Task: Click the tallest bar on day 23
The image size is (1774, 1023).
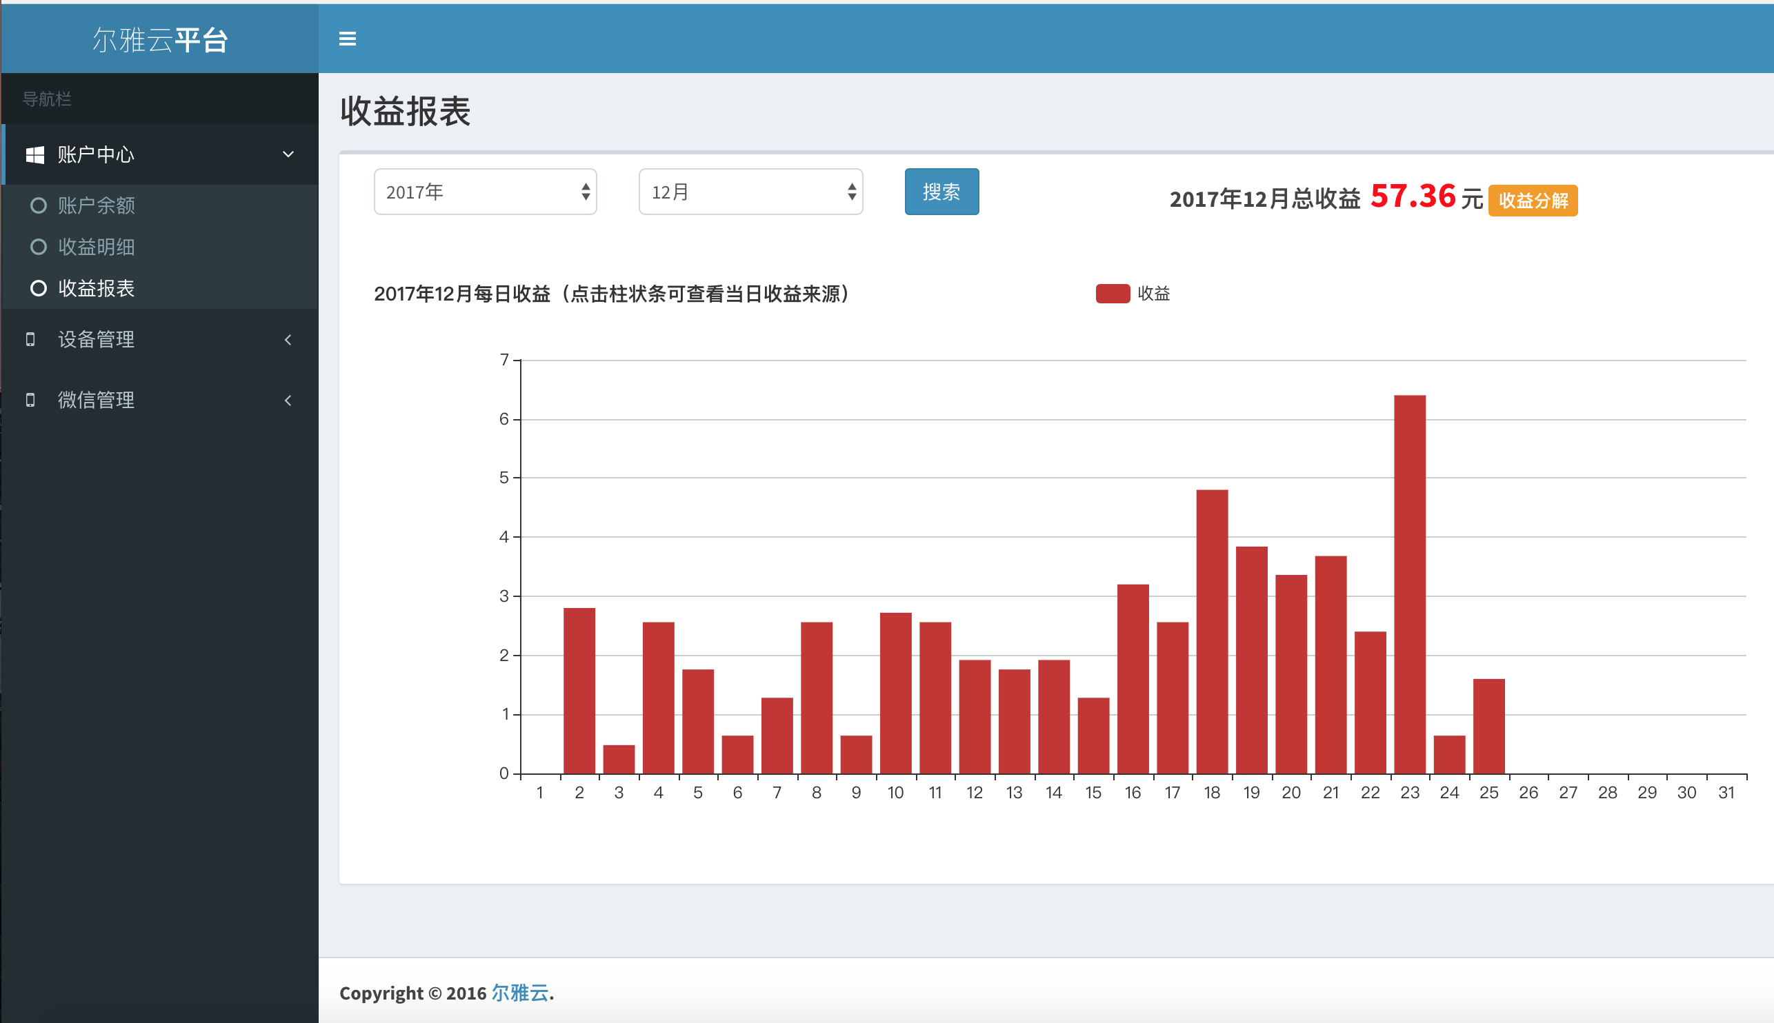Action: point(1409,583)
